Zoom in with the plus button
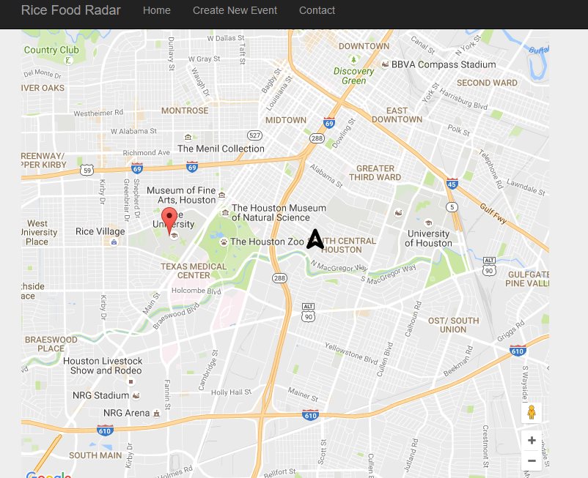Image resolution: width=588 pixels, height=478 pixels. 532,440
